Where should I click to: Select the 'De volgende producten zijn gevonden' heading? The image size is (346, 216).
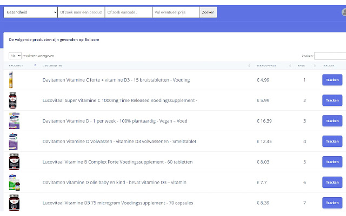tap(54, 39)
